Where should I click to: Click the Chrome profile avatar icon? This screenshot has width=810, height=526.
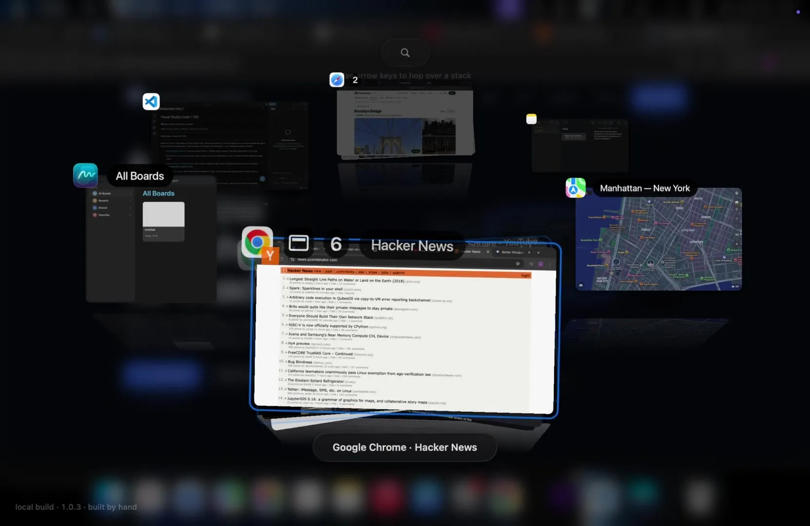coord(541,264)
